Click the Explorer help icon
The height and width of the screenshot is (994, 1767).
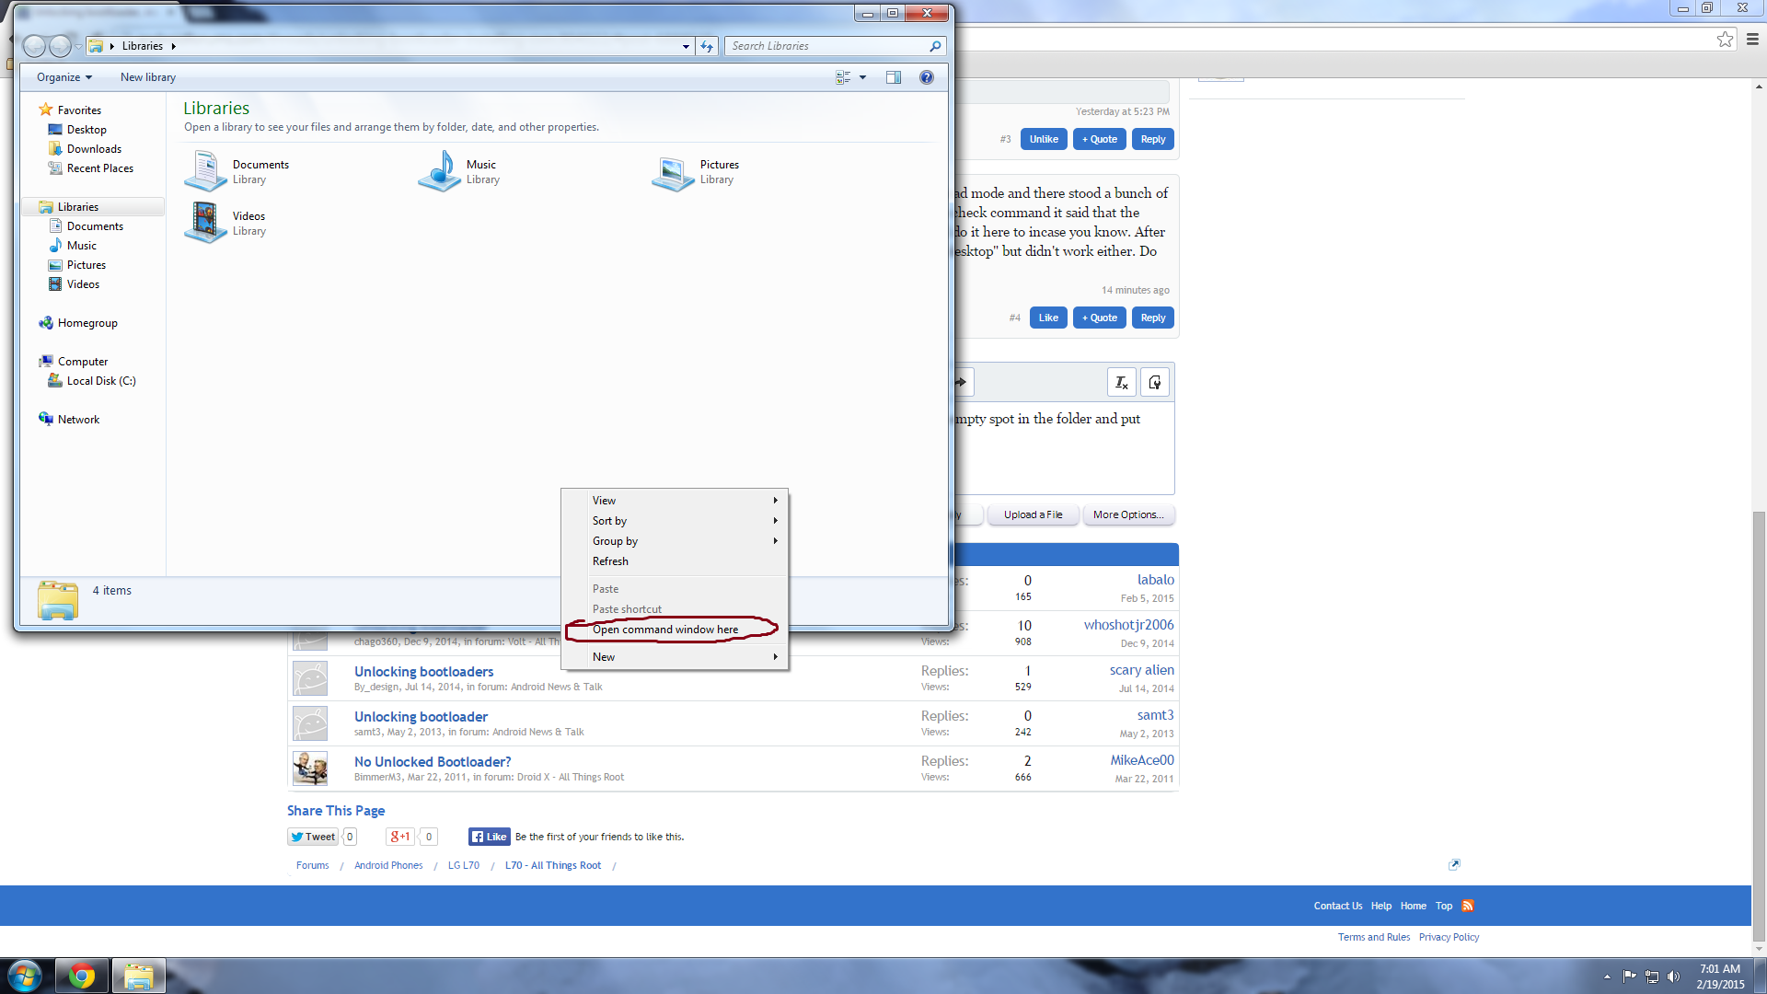point(927,77)
